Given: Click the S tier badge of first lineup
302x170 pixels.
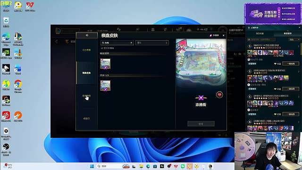Looking at the screenshot, I should coord(250,46).
